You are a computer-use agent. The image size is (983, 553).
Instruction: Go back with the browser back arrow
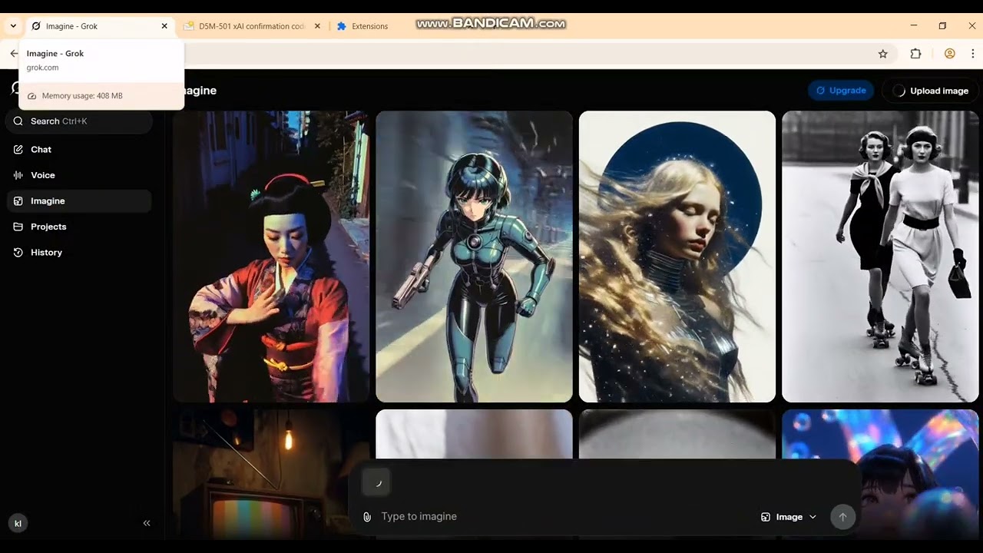pyautogui.click(x=14, y=54)
